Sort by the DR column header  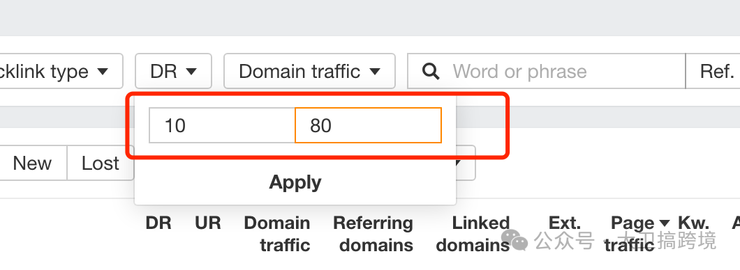pyautogui.click(x=158, y=223)
